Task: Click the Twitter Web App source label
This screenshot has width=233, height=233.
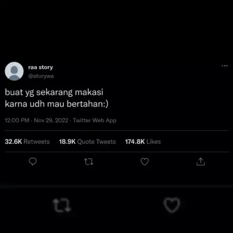Action: (x=95, y=120)
